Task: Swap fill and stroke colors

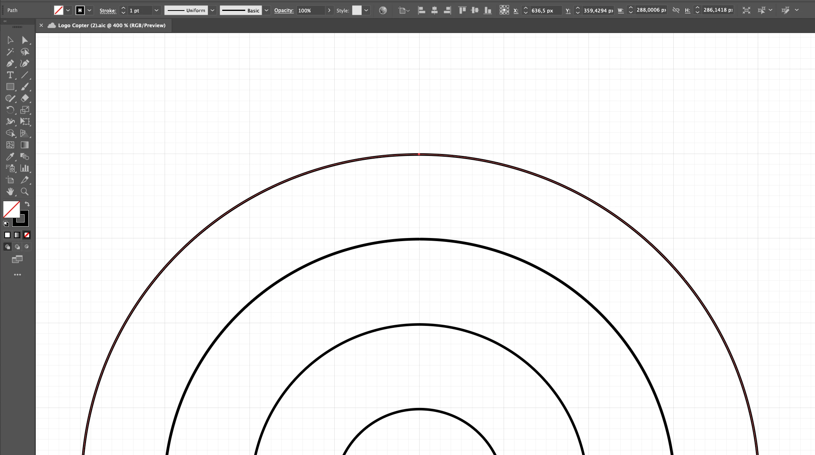Action: tap(27, 204)
